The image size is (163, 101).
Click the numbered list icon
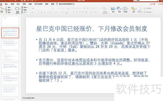(x=78, y=8)
